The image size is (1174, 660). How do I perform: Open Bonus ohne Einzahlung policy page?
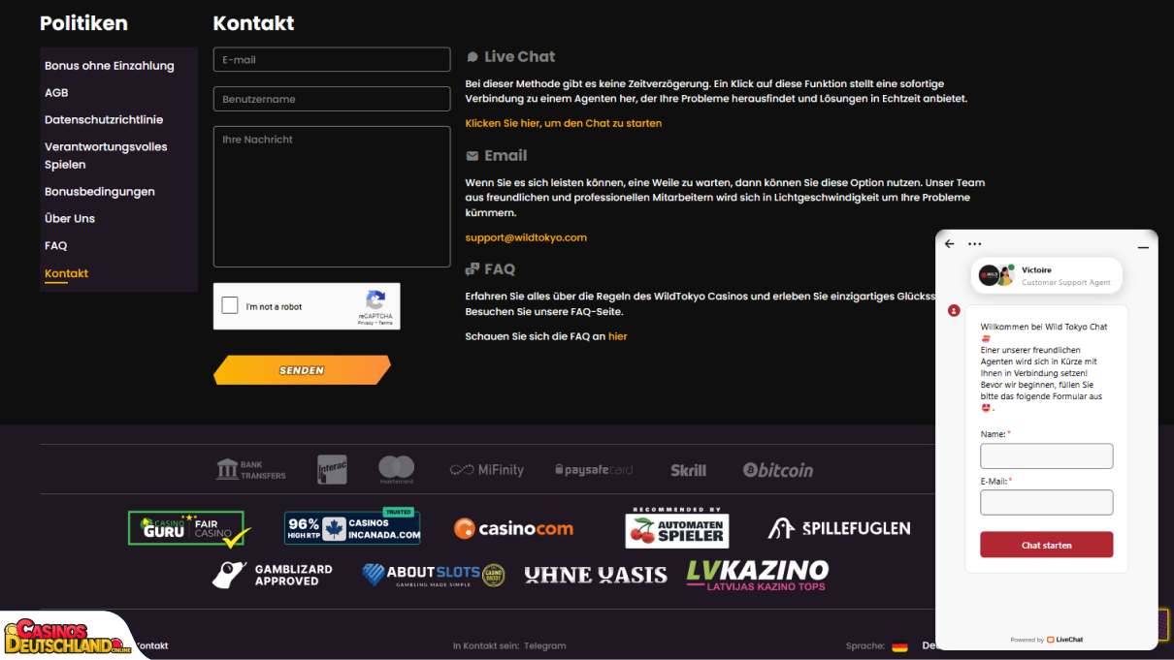click(x=110, y=66)
